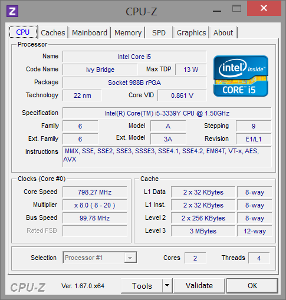This screenshot has width=286, height=300.
Task: Expand the Tools dropdown arrow
Action: [x=167, y=286]
